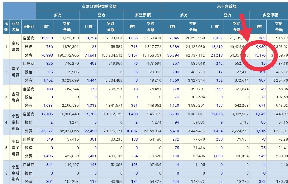Click the 76,998 foreign long lots value
This screenshot has width=288, height=184.
point(47,55)
